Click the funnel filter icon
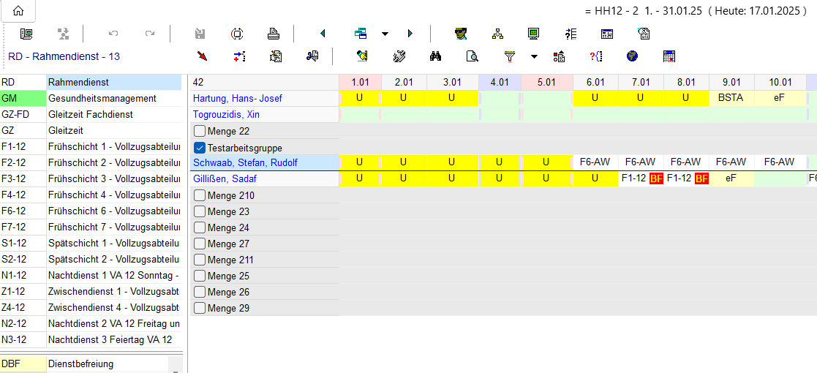This screenshot has height=373, width=817. coord(510,56)
